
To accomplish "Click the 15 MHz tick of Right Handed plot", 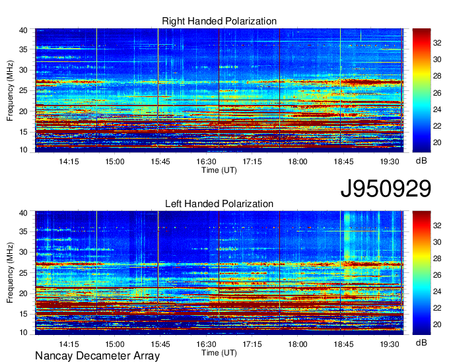I will tap(24, 132).
